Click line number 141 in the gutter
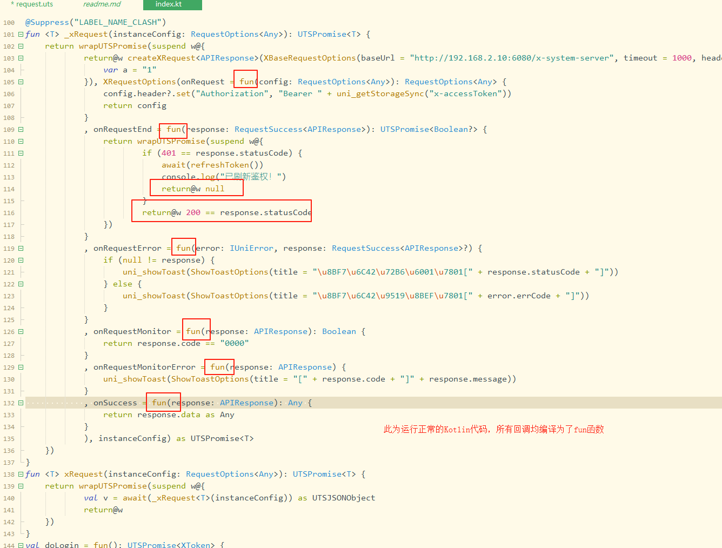 click(9, 510)
